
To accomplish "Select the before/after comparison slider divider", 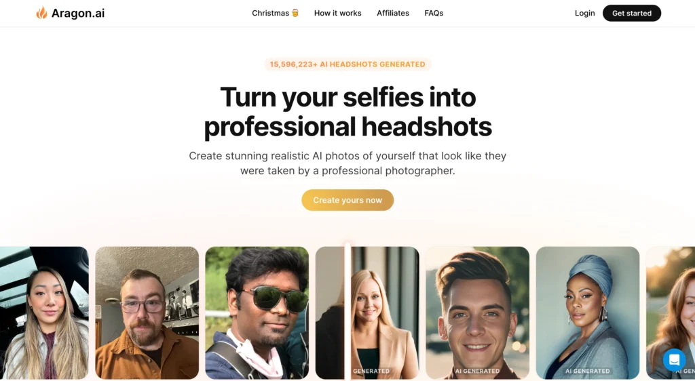I will coord(347,312).
